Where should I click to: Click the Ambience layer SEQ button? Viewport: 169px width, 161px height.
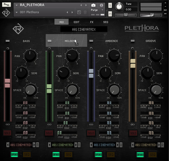110,155
